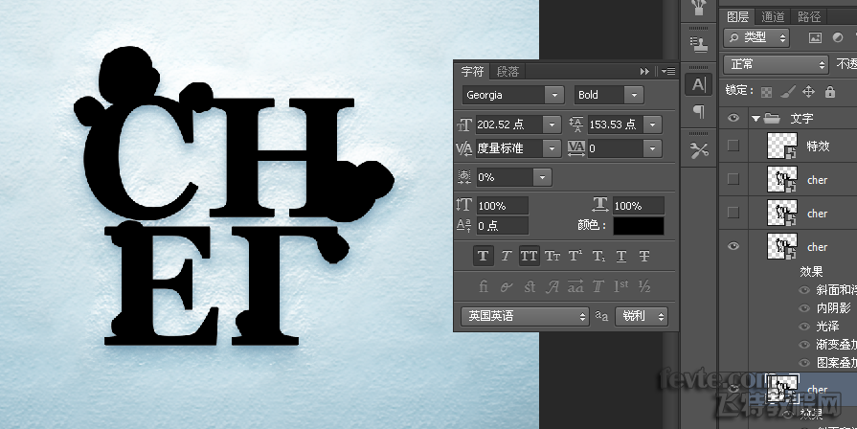Viewport: 857px width, 429px height.
Task: Hide the 文字 layer group
Action: click(x=734, y=119)
